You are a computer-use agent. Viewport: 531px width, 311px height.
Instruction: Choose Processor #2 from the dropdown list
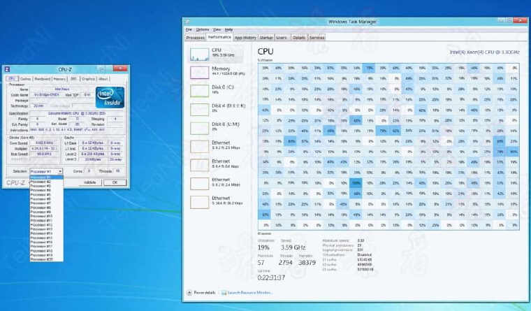point(46,182)
